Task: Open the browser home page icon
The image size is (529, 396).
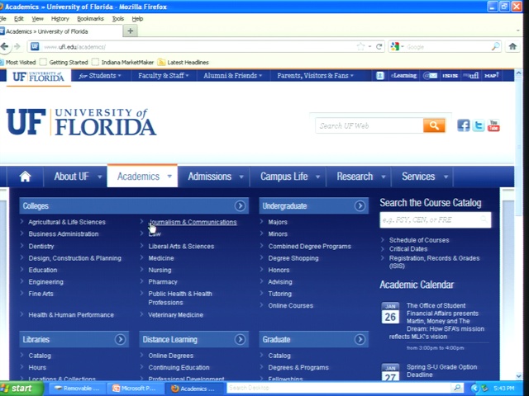Action: [512, 46]
